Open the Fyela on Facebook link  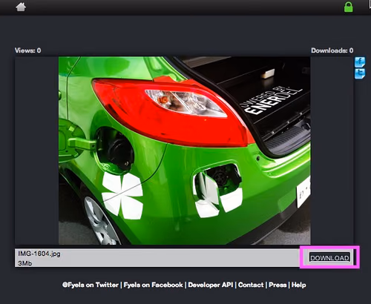point(153,285)
